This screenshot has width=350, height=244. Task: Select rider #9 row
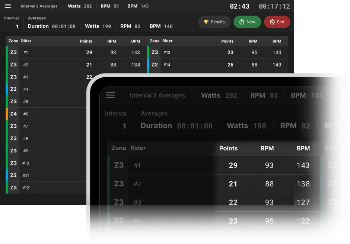[46, 151]
